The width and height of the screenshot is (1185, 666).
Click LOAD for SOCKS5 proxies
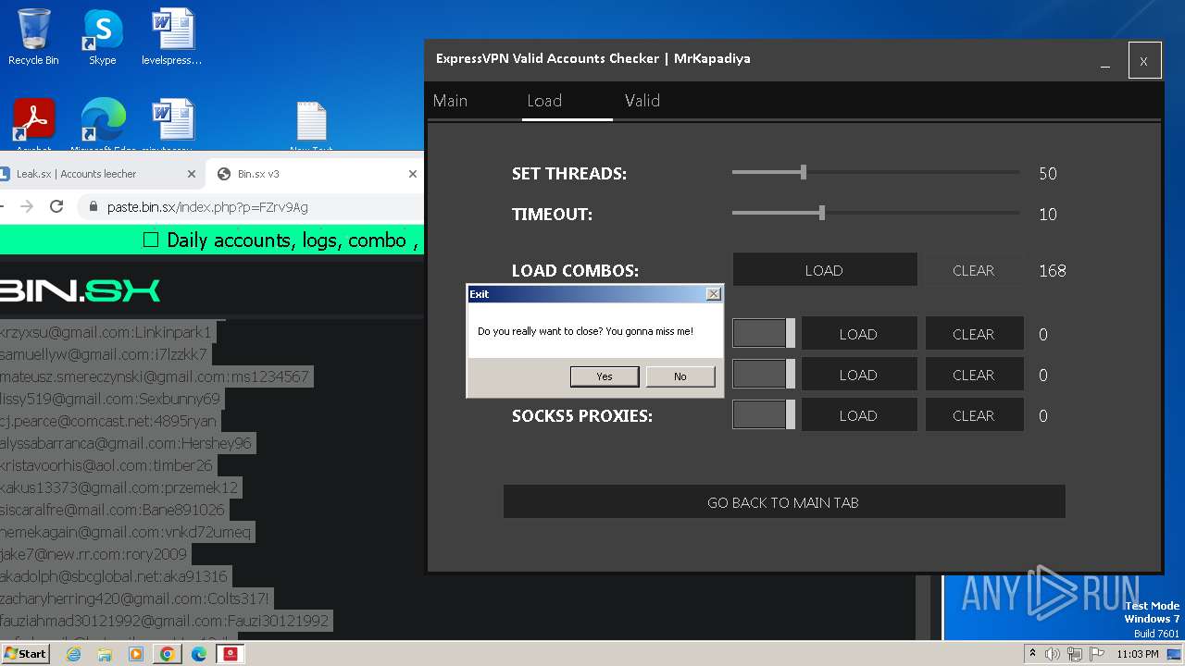click(858, 415)
